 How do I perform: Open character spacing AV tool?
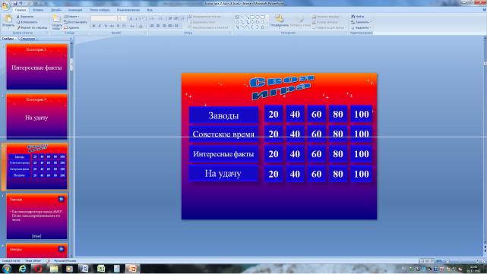coord(125,26)
